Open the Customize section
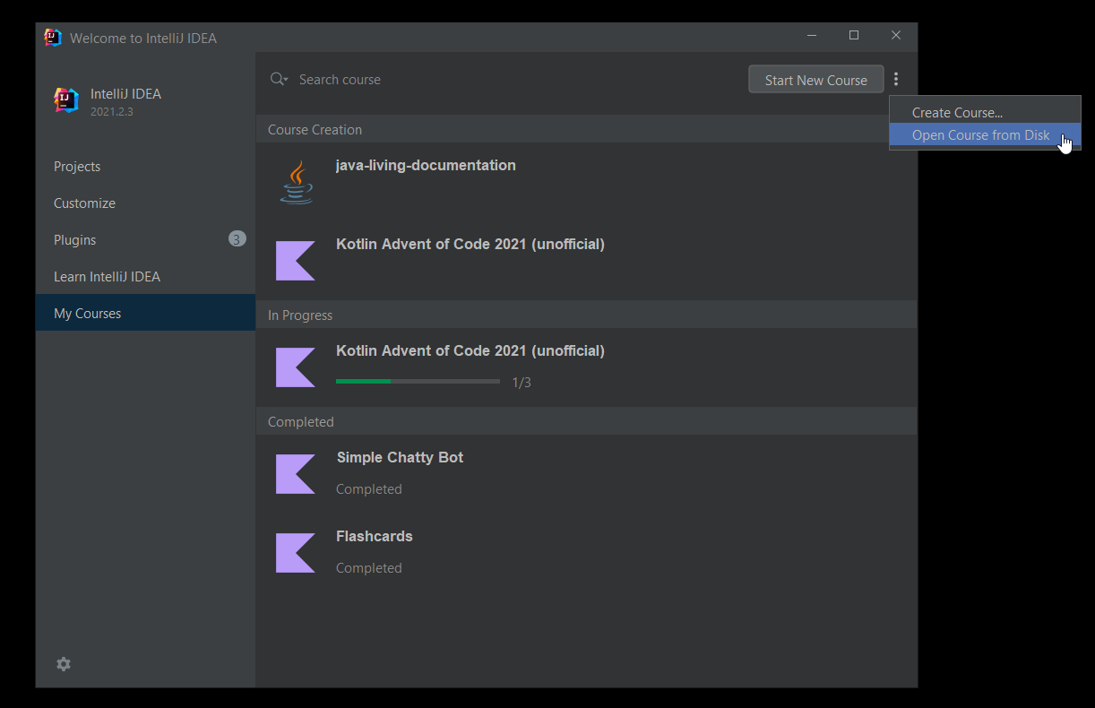Screen dimensions: 1095x708 click(145, 203)
